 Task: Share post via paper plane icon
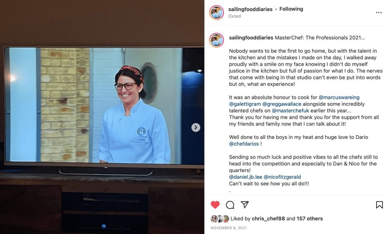coord(244,205)
